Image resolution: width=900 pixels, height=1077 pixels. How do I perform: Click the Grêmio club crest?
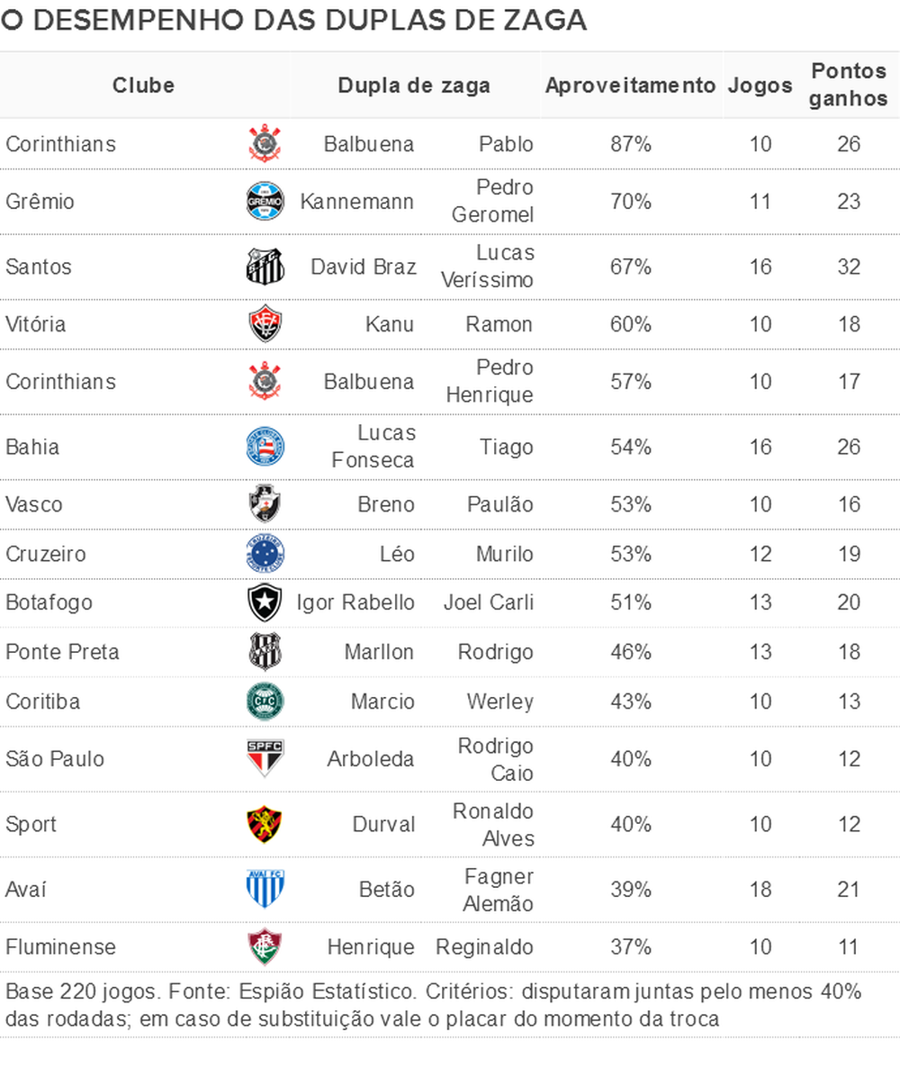(265, 201)
